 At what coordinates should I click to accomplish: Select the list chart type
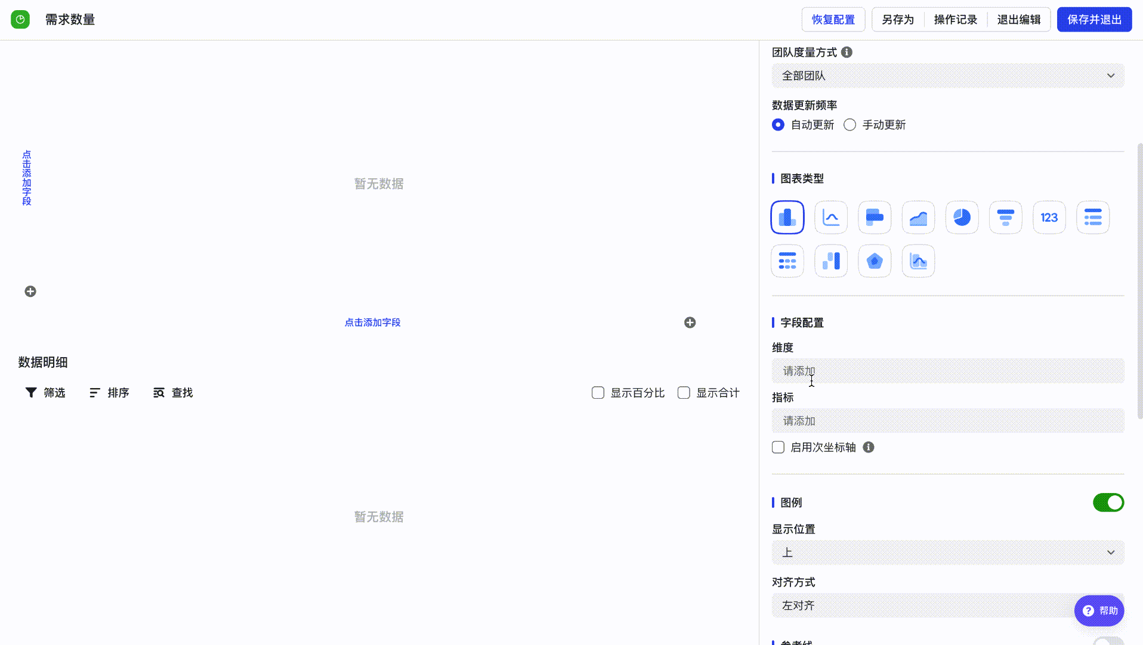pos(1092,217)
